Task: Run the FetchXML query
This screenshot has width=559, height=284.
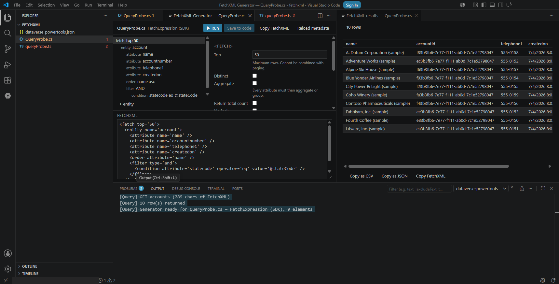Action: [x=213, y=28]
